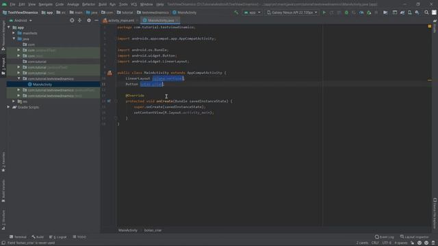The height and width of the screenshot is (246, 438).
Task: Click the yellow inspection indicator at editor top right
Action: click(429, 26)
